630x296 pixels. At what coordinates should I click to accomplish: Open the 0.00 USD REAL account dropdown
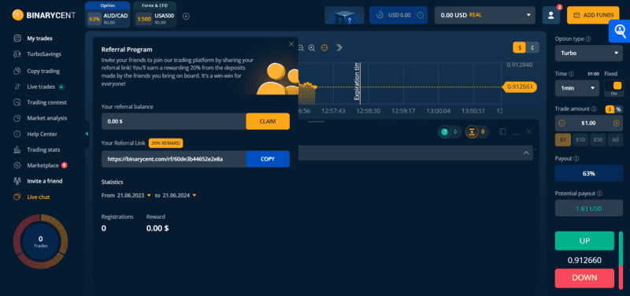pos(485,15)
